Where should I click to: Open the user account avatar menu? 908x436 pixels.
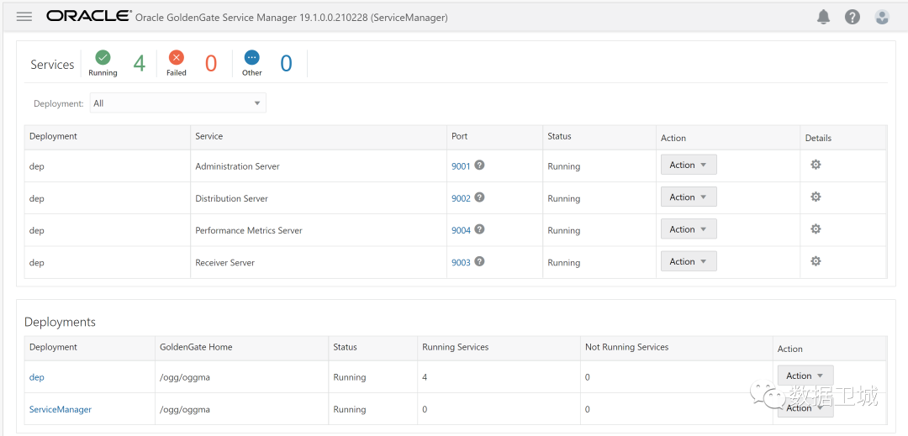point(882,18)
